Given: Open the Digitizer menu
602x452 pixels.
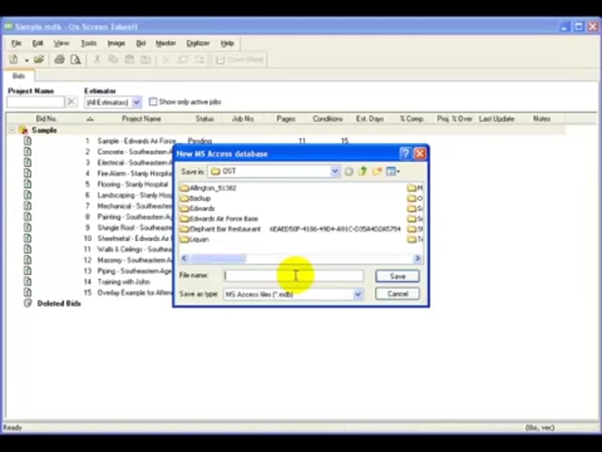Looking at the screenshot, I should tap(198, 43).
